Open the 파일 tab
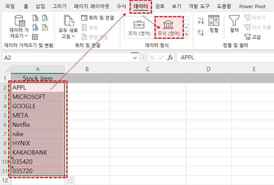Image resolution: width=274 pixels, height=185 pixels. (x=10, y=6)
